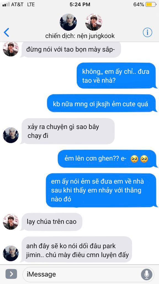Screen dimensions: 159x284
Task: Tap the 5:24 PM clock in status bar
Action: [x=80, y=4]
